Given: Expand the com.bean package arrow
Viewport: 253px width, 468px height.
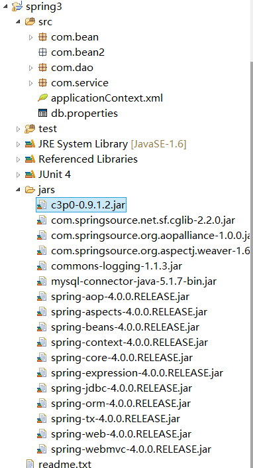Looking at the screenshot, I should pos(30,37).
